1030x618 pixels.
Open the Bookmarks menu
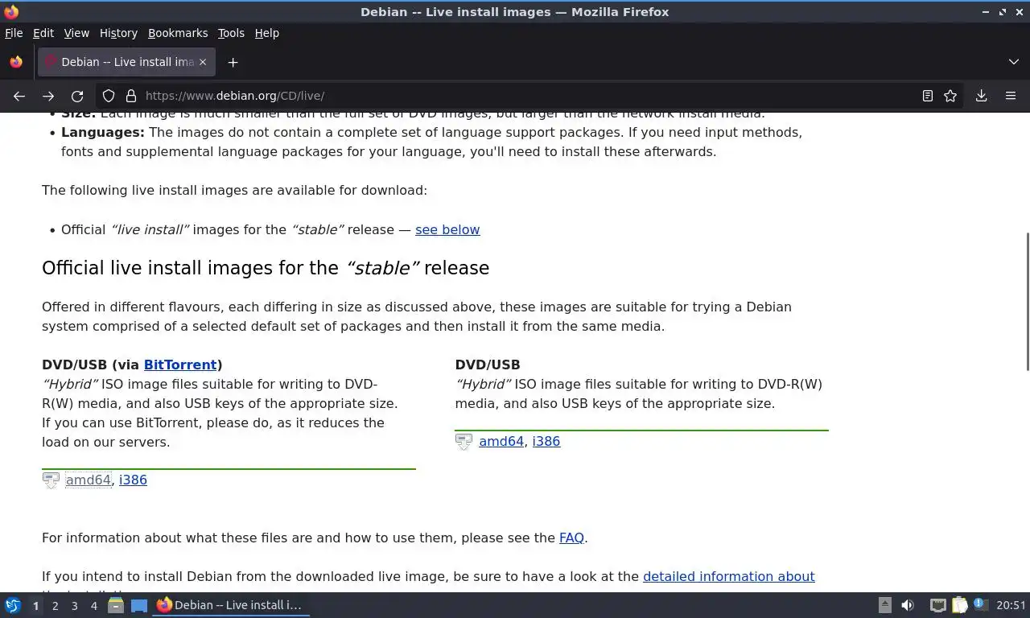(x=178, y=33)
